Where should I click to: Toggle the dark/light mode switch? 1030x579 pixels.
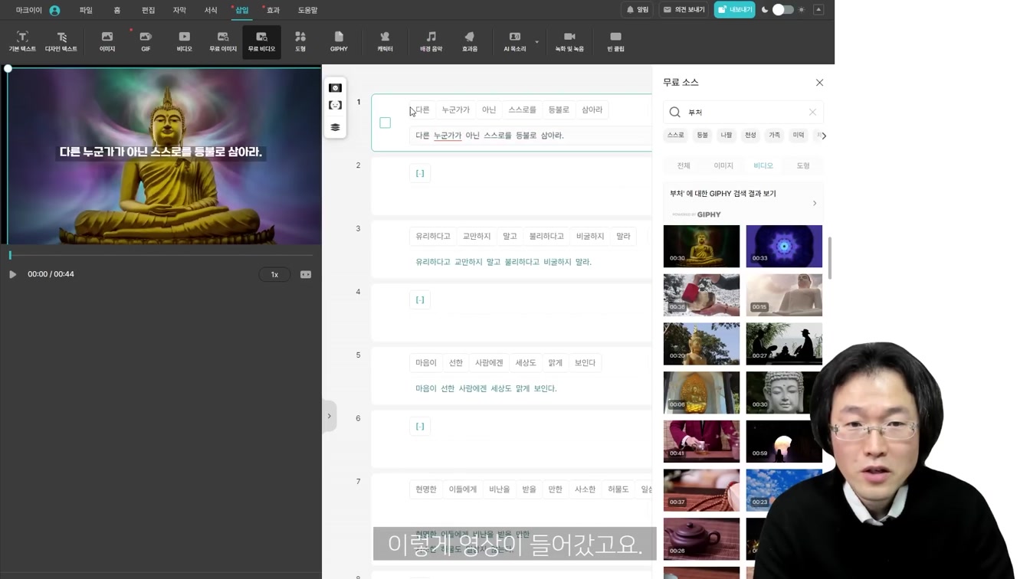pos(782,10)
